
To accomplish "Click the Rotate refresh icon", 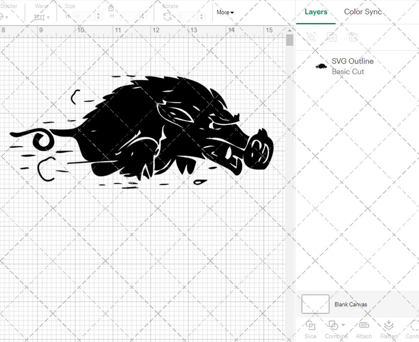I will click(x=167, y=15).
